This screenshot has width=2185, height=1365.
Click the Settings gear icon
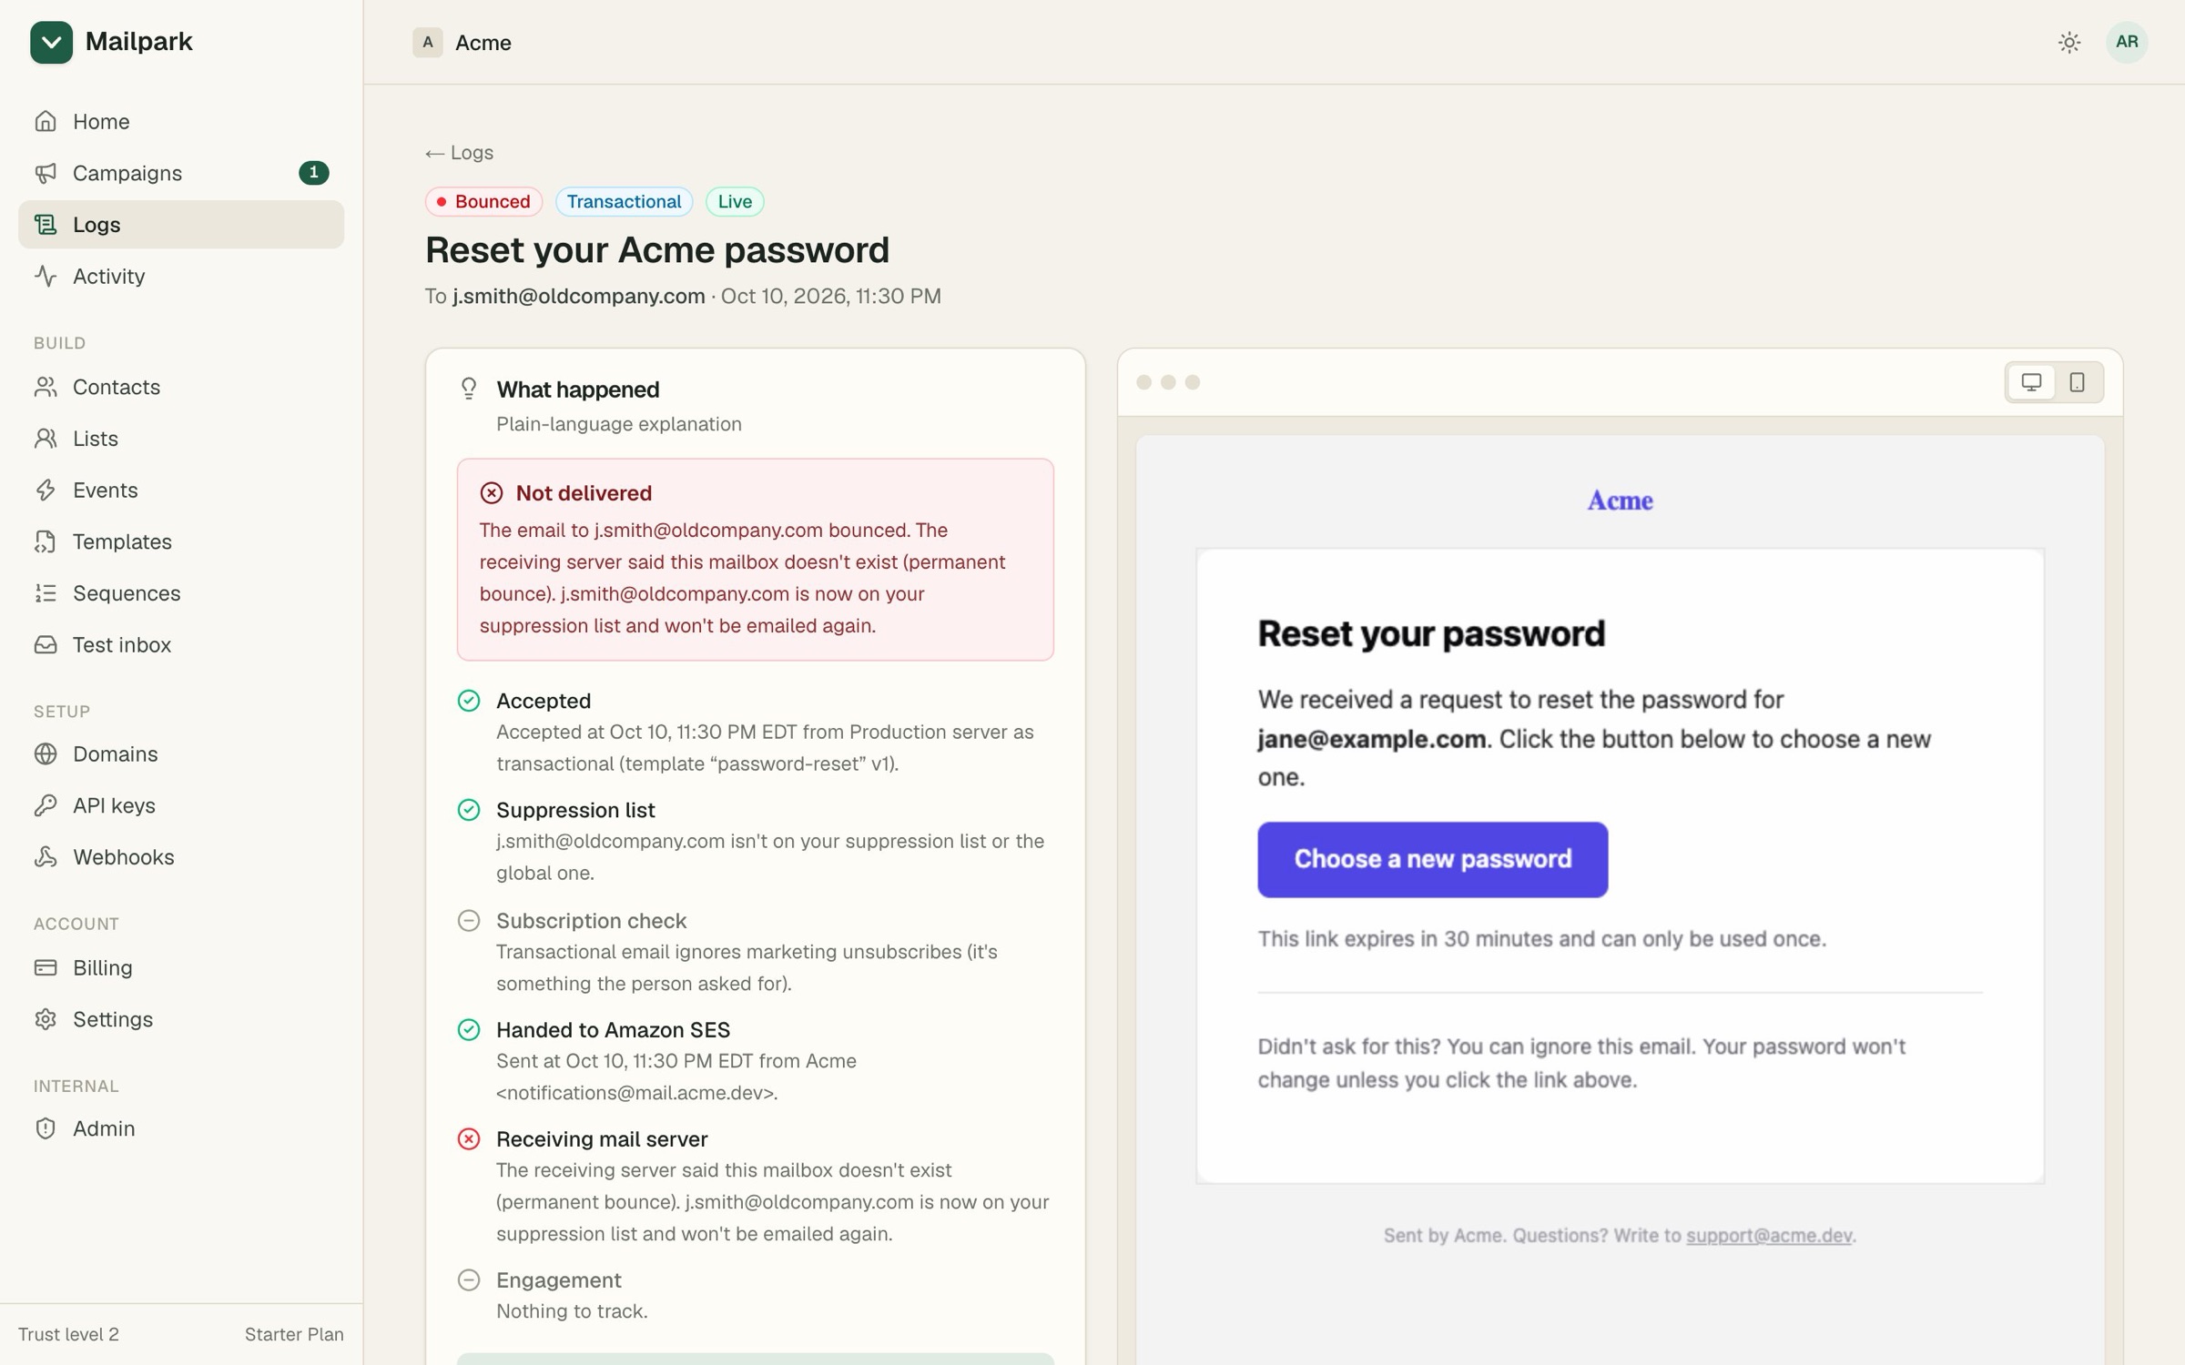coord(46,1019)
